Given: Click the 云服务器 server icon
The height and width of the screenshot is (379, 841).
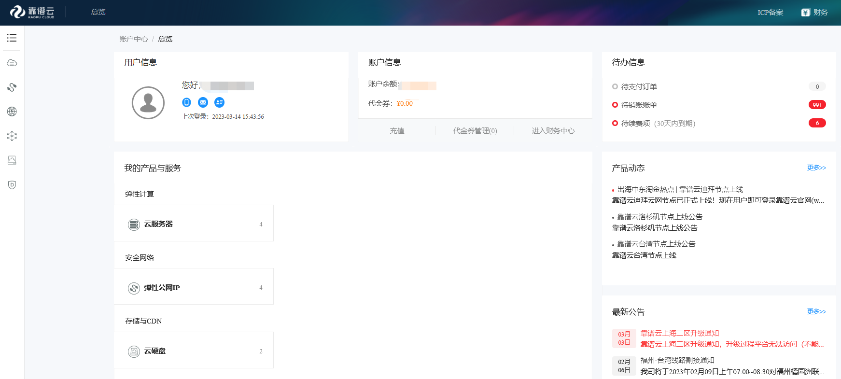Looking at the screenshot, I should pyautogui.click(x=134, y=225).
